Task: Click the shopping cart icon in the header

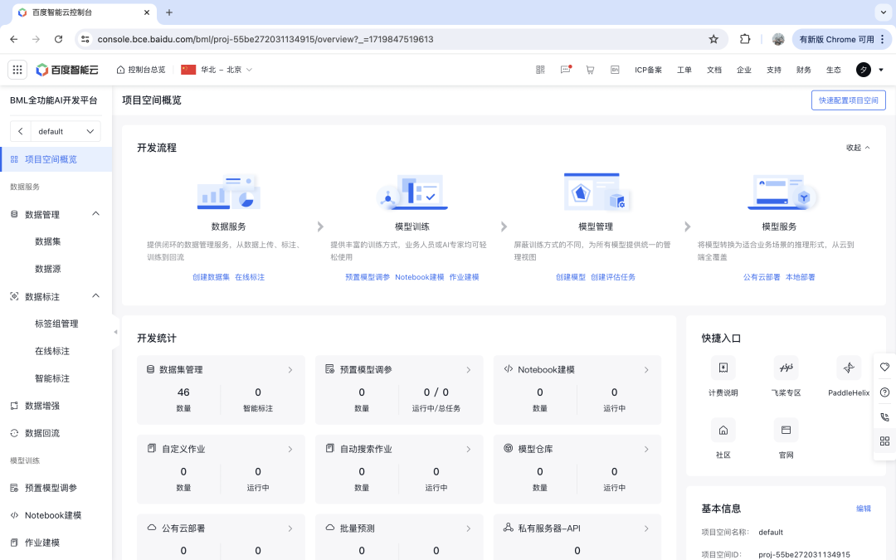Action: point(590,70)
